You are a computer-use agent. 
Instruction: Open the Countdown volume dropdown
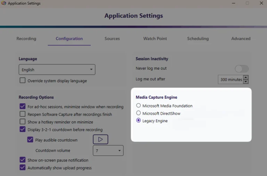point(108,151)
